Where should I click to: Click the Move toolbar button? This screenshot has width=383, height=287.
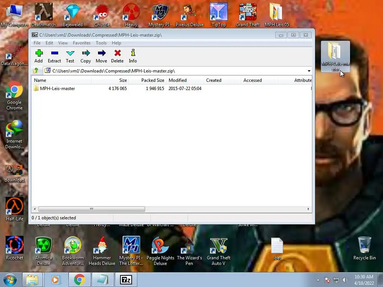tap(101, 56)
